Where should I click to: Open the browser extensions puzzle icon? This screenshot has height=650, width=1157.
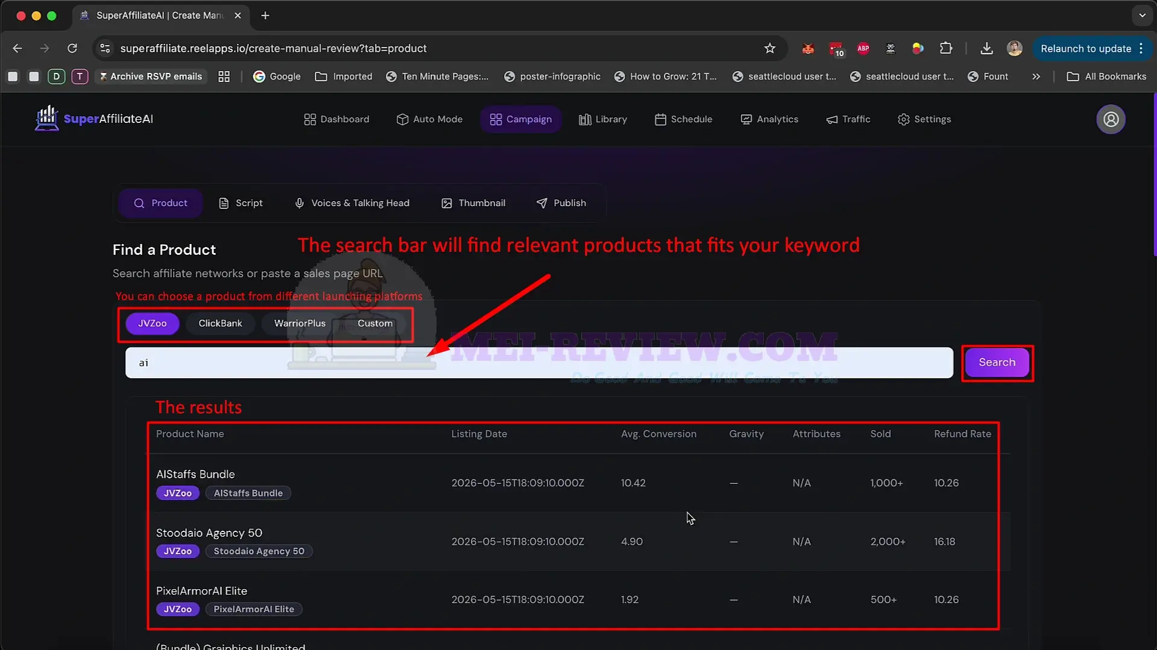tap(946, 48)
